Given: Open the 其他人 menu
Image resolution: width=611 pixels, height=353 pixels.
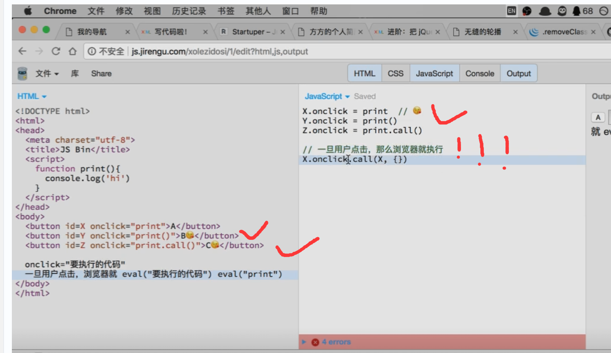Looking at the screenshot, I should pyautogui.click(x=258, y=11).
